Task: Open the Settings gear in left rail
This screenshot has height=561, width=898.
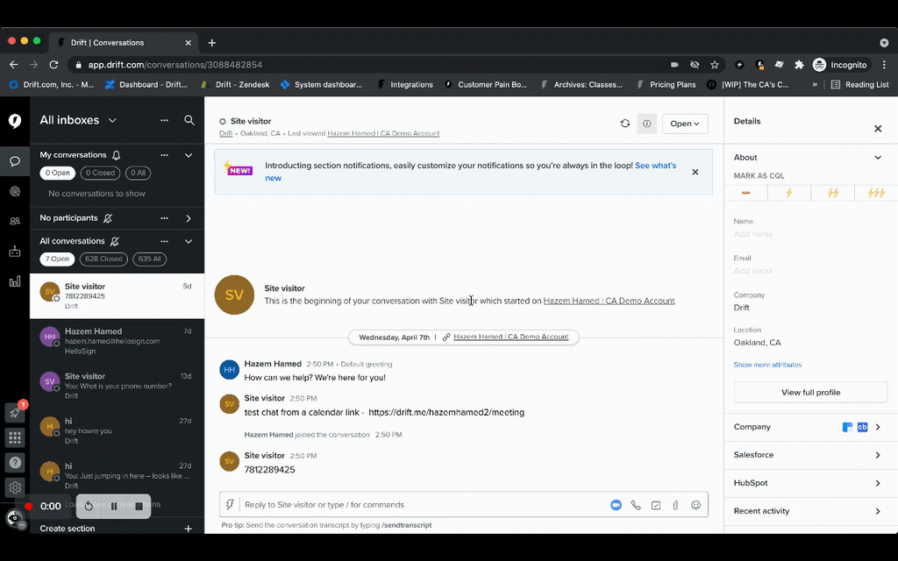Action: tap(15, 487)
